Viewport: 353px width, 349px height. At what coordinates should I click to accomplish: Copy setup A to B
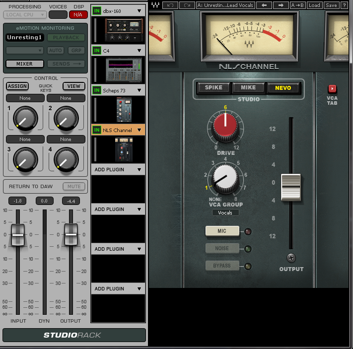pyautogui.click(x=297, y=5)
